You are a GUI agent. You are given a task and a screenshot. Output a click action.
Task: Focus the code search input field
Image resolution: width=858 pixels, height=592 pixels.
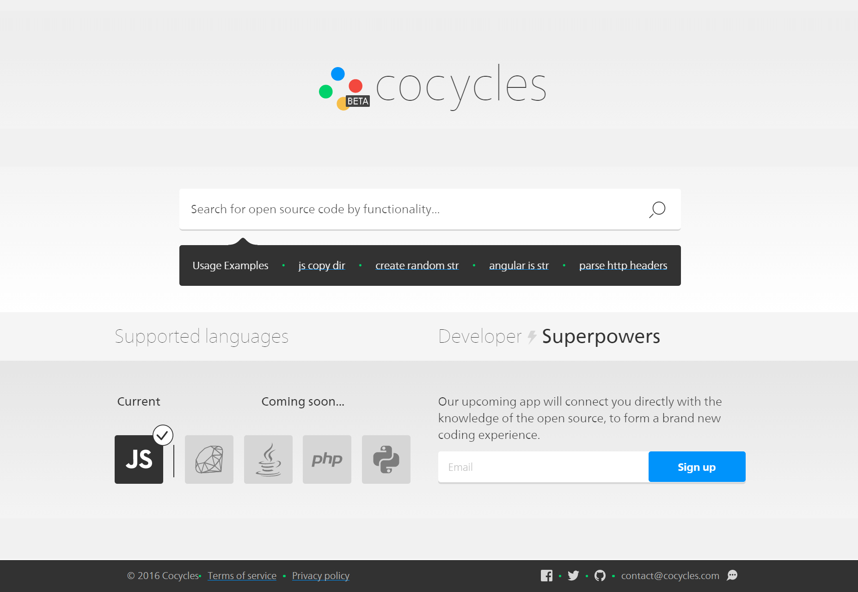click(x=411, y=210)
